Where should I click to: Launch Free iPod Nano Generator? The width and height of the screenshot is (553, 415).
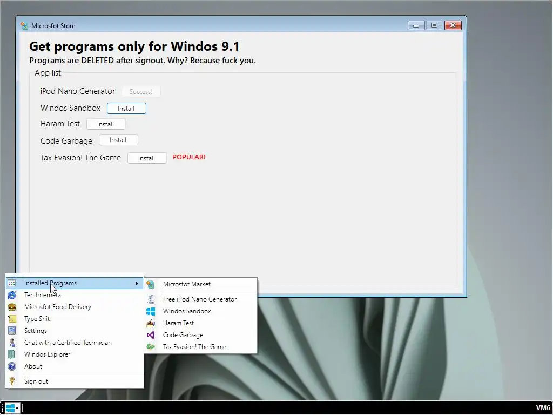(201, 299)
